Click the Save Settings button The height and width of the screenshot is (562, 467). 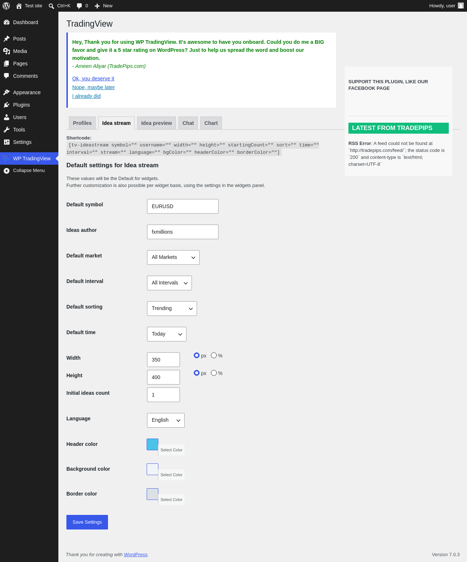coord(87,522)
